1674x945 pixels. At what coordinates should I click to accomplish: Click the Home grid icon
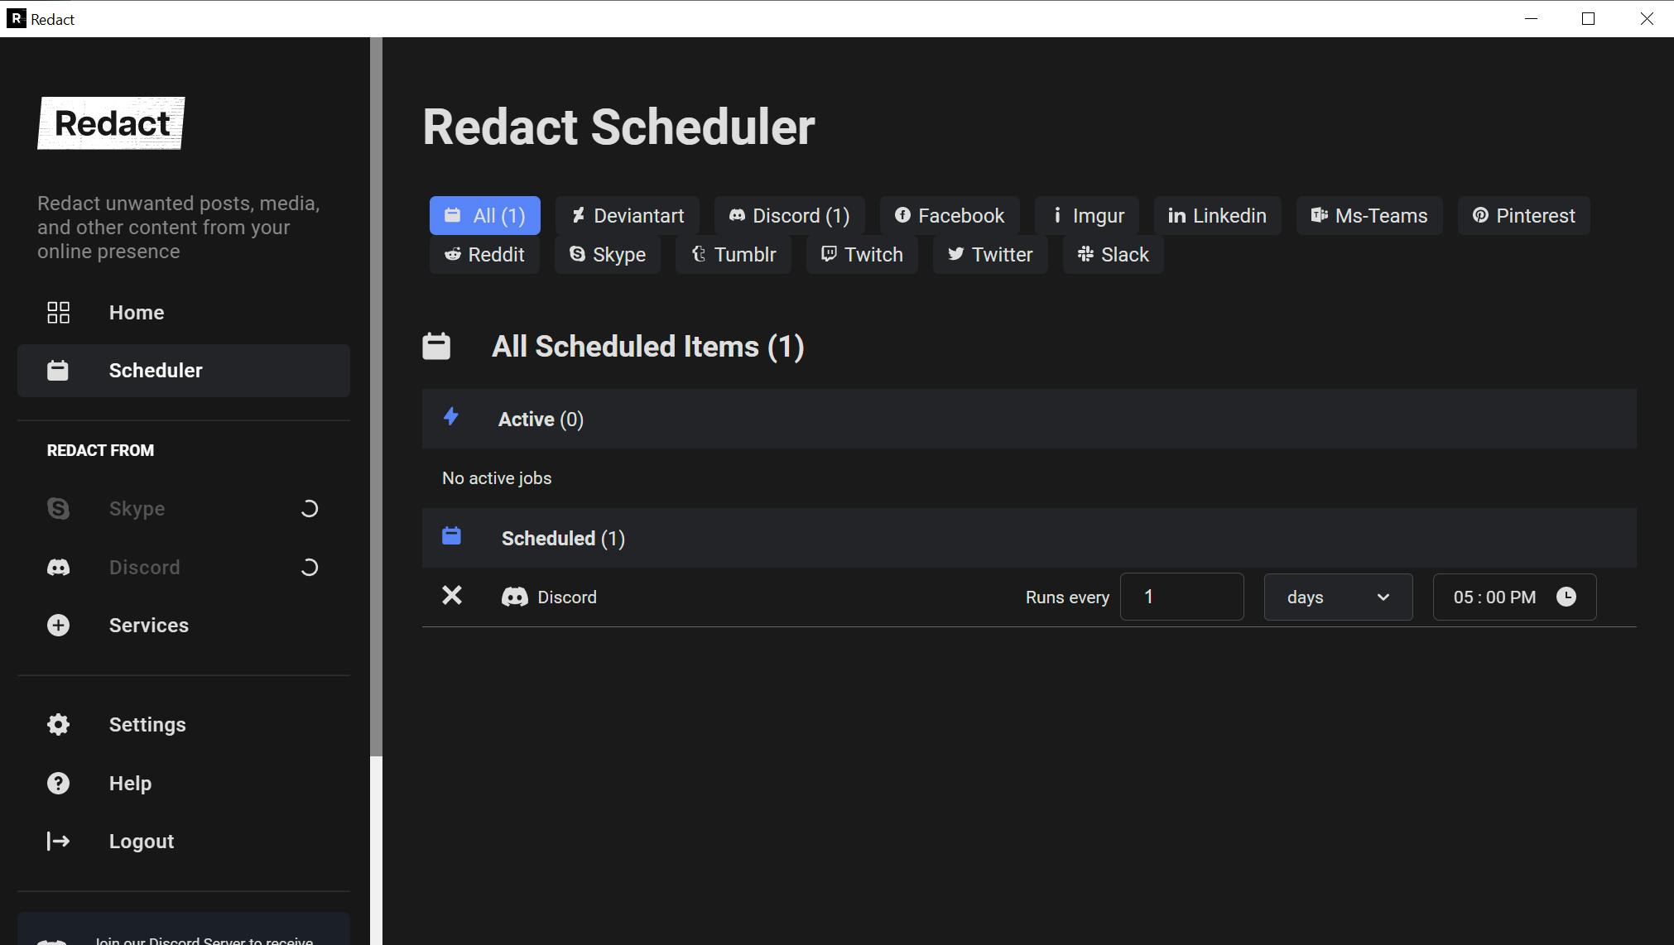pos(58,313)
